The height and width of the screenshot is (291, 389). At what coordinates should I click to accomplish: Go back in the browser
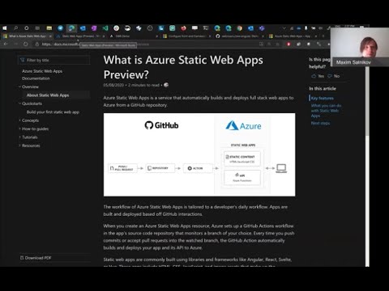tap(6, 44)
